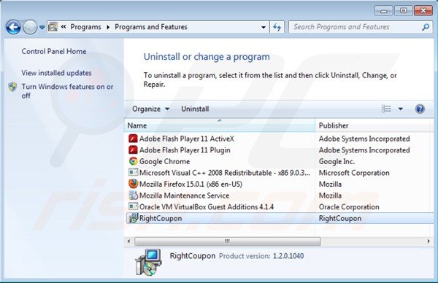Click the Mozilla Firefox icon
This screenshot has height=283, width=438.
(x=133, y=184)
